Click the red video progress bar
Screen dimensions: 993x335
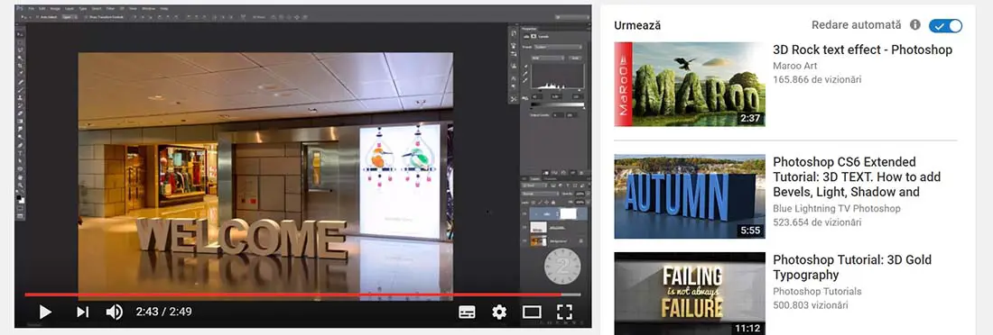[x=292, y=294]
